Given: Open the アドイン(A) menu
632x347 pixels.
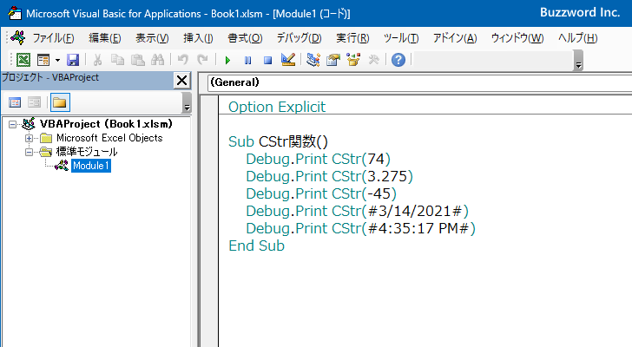Looking at the screenshot, I should click(x=455, y=38).
